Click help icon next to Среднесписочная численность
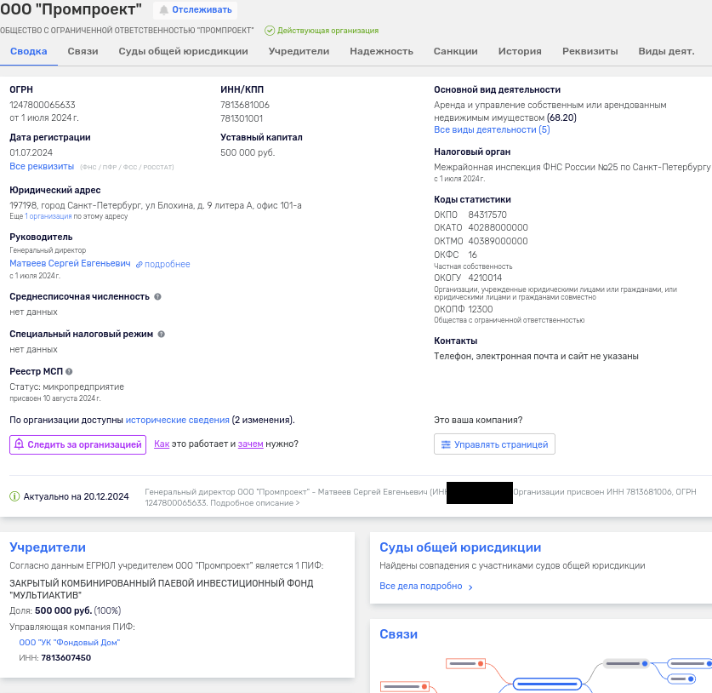 pyautogui.click(x=158, y=297)
